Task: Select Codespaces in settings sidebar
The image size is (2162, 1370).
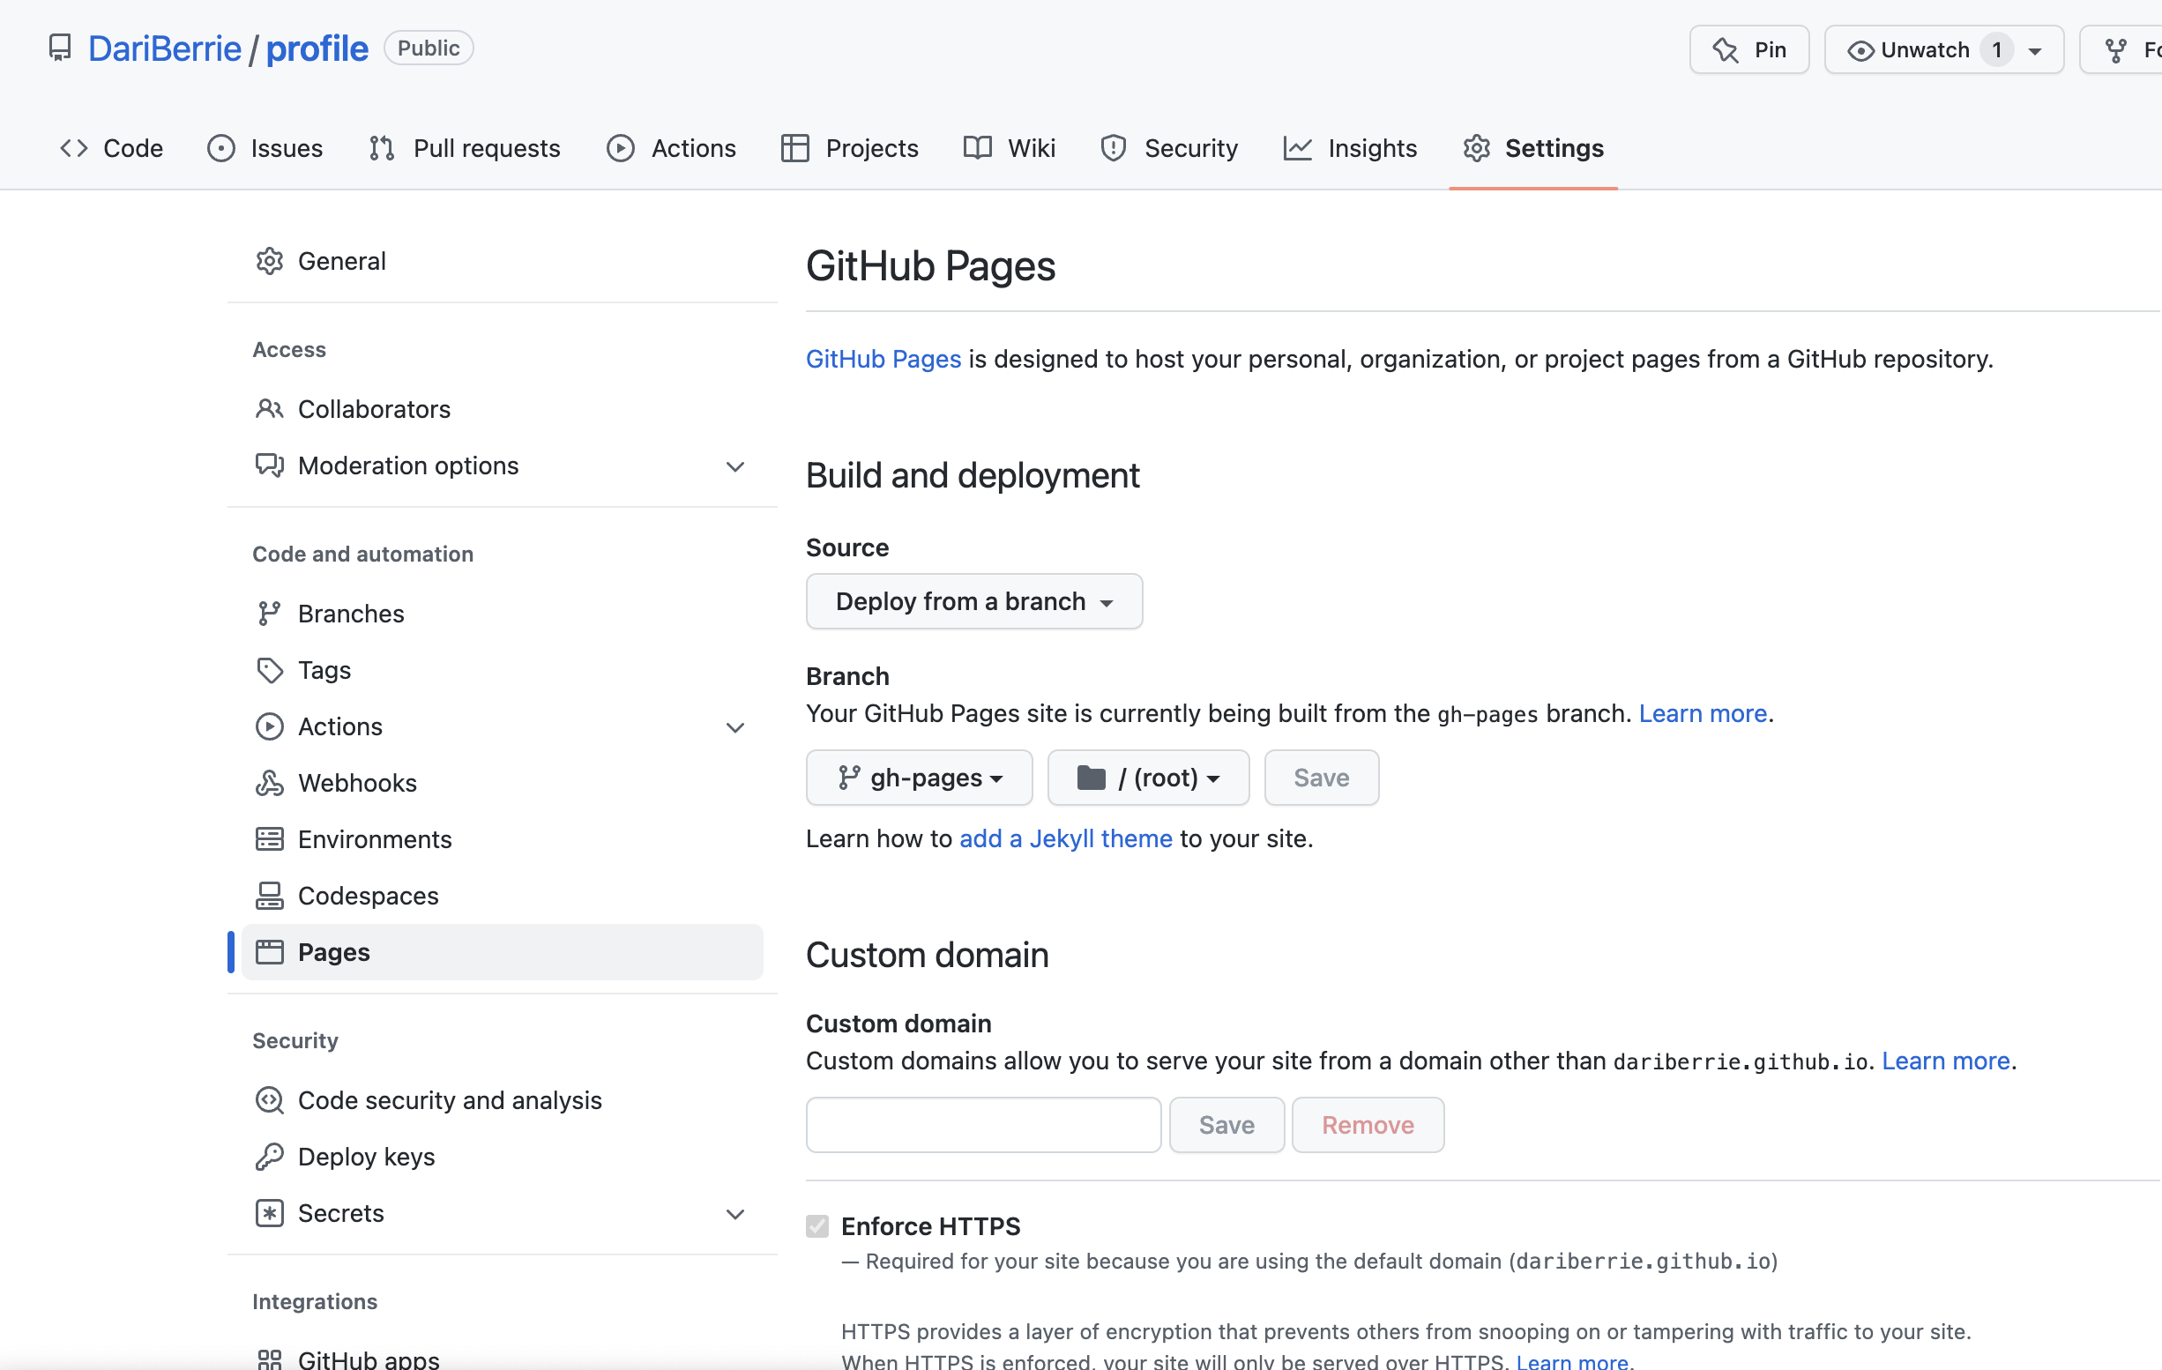Action: click(503, 896)
